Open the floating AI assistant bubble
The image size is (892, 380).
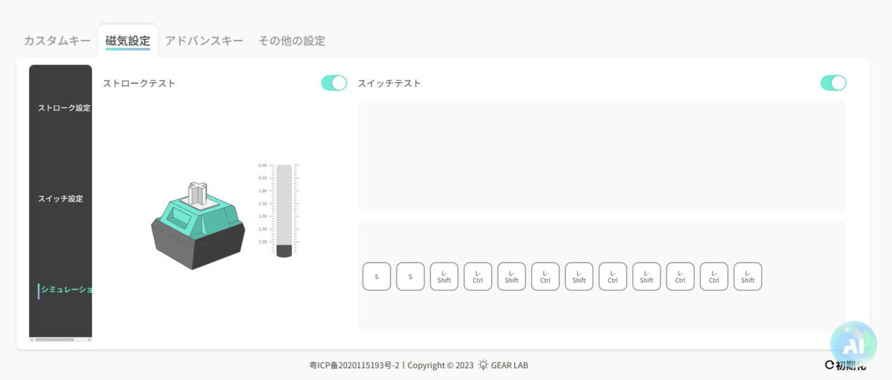click(853, 345)
